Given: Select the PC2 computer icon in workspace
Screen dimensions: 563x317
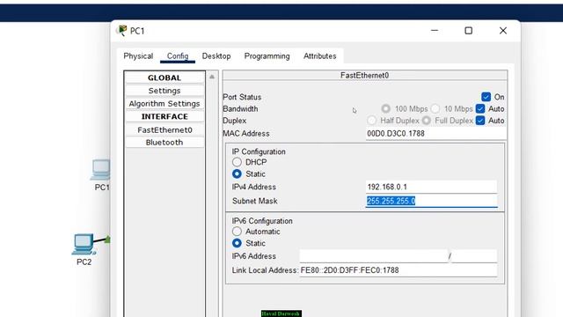Looking at the screenshot, I should (84, 245).
